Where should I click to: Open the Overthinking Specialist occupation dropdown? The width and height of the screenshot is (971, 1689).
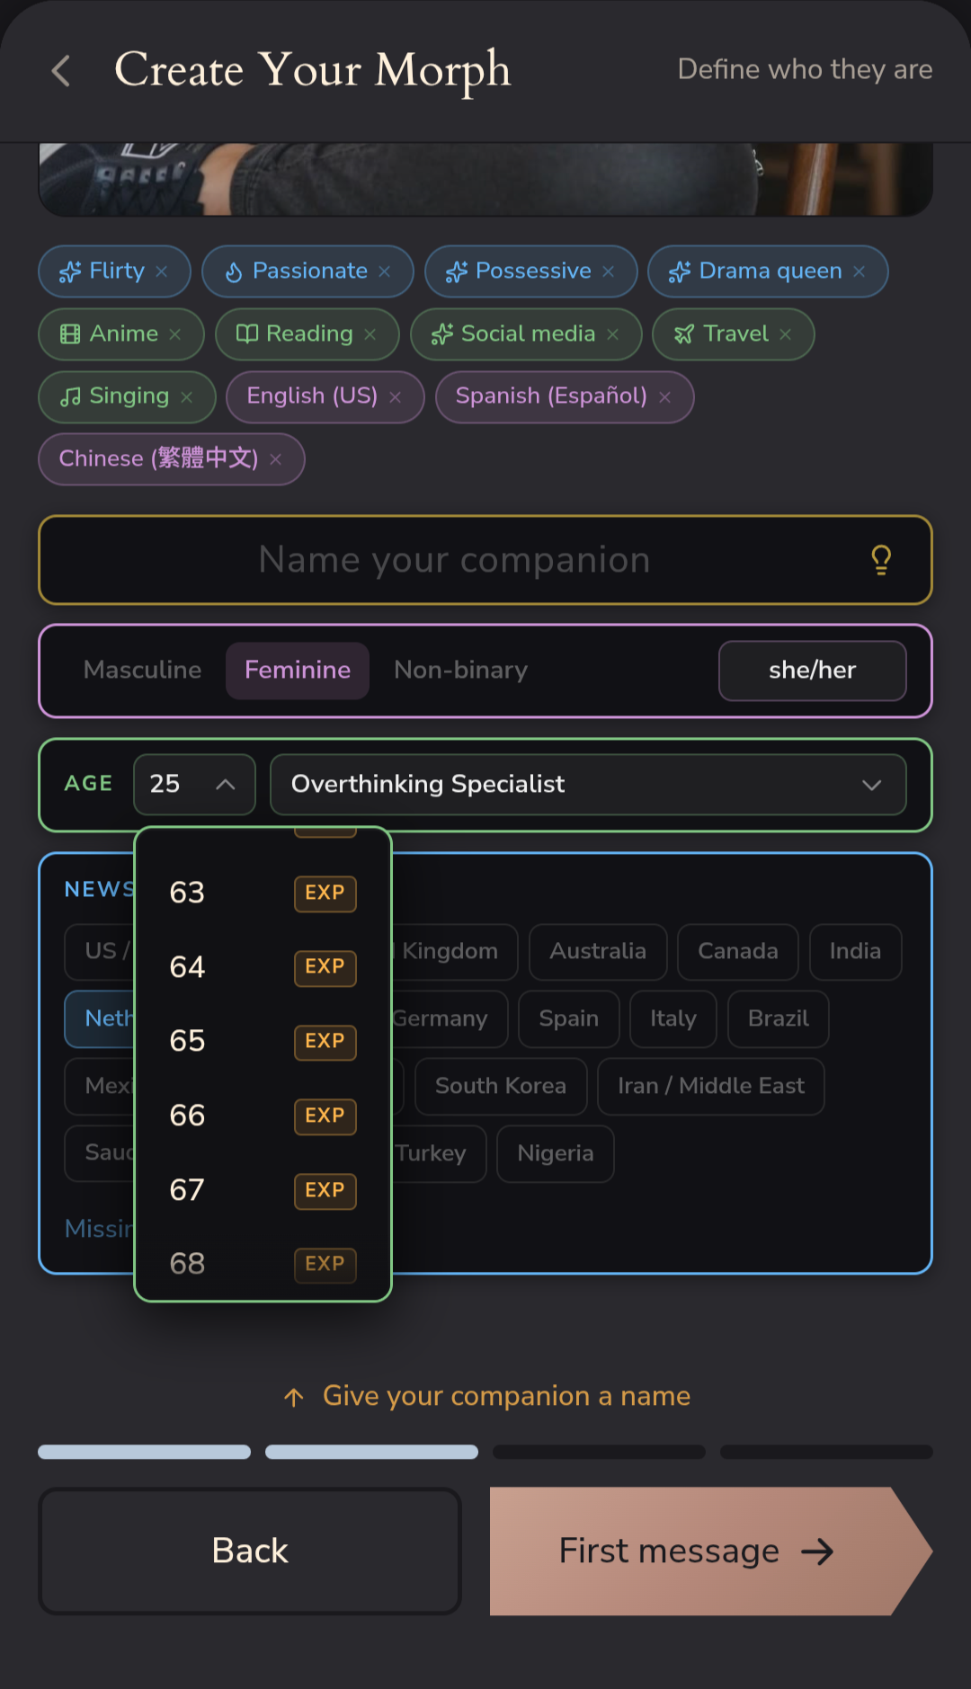588,785
